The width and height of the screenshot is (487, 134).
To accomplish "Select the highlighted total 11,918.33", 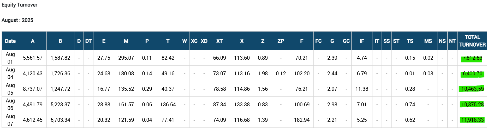I will coord(472,120).
